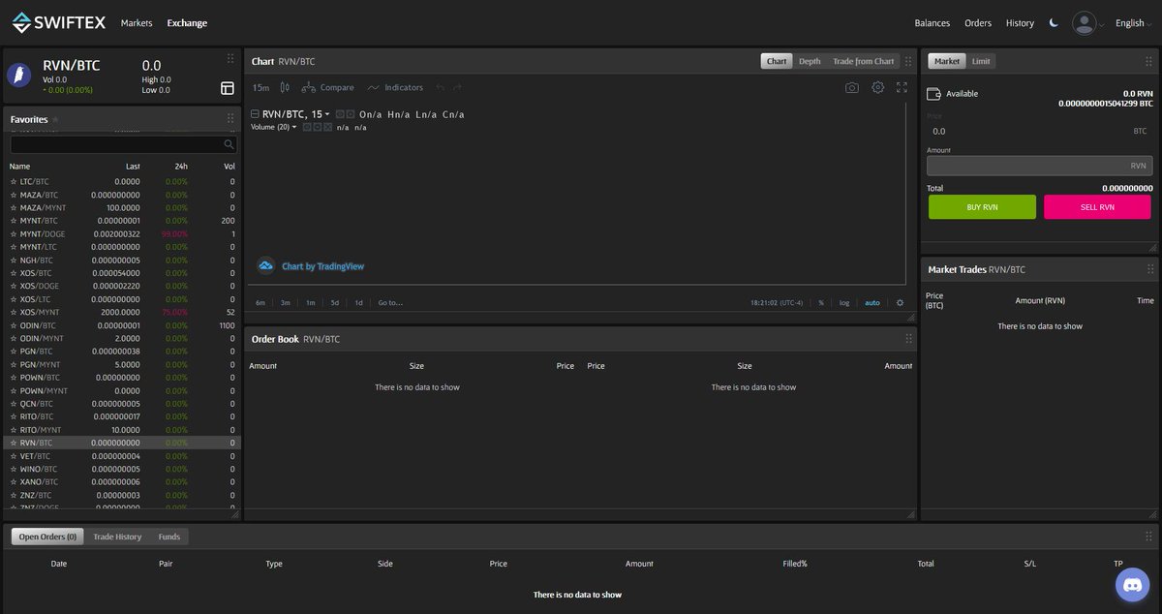Screen dimensions: 1162x614
Task: Click layout switcher icon in RVN/BTC ticker
Action: coord(228,88)
